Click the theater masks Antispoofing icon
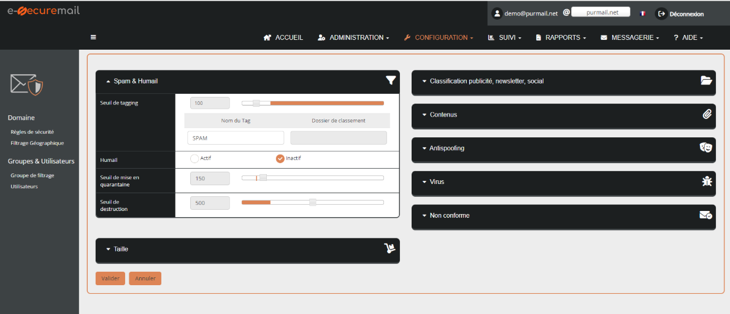 point(706,147)
